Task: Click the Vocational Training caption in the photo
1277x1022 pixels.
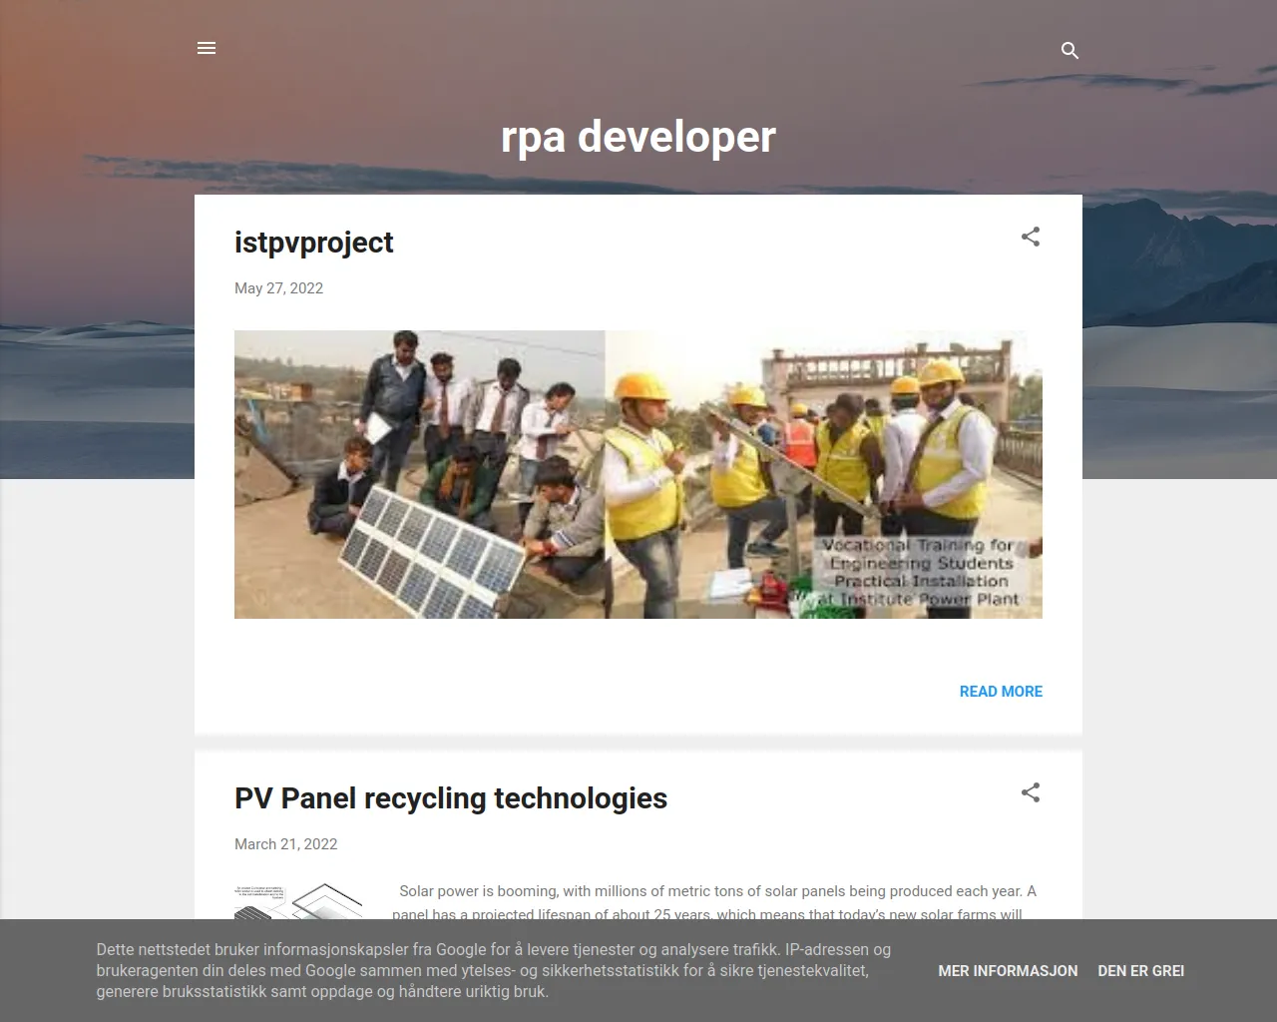Action: [920, 573]
